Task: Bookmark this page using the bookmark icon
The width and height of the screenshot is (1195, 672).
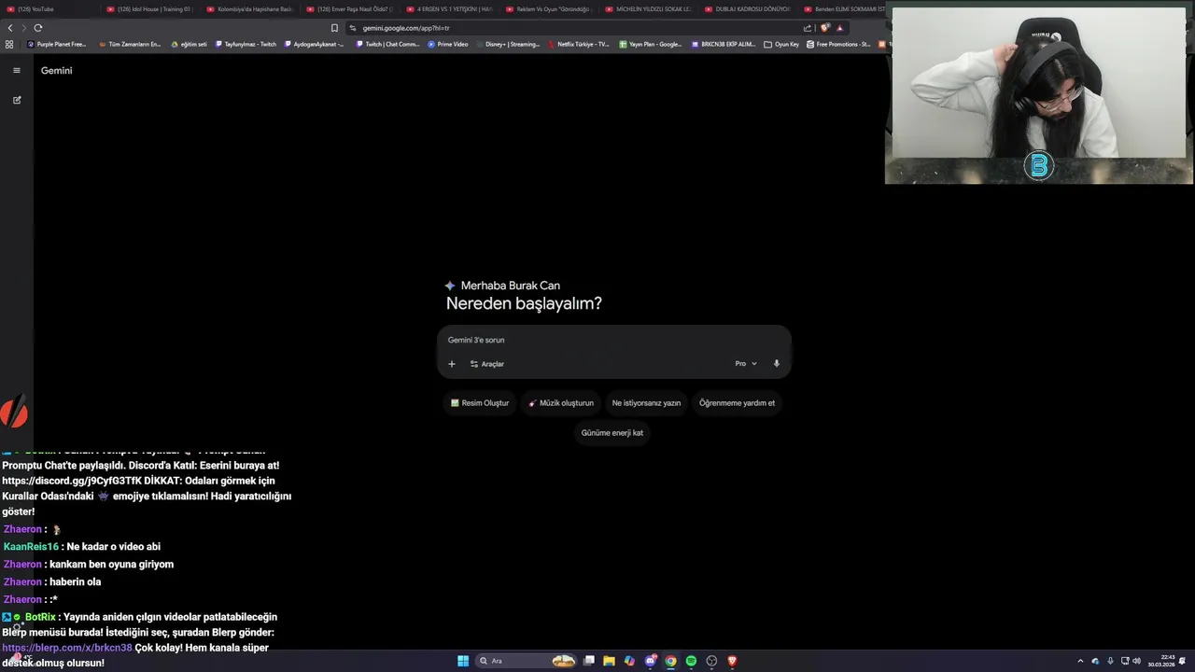Action: [x=334, y=28]
